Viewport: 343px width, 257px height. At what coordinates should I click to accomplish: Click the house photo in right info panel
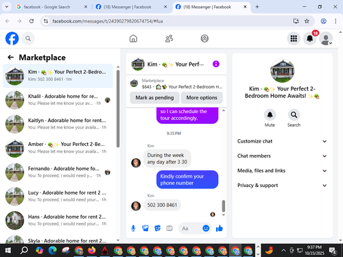pos(282,71)
